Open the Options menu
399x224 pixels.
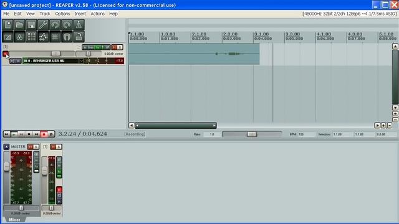point(62,14)
